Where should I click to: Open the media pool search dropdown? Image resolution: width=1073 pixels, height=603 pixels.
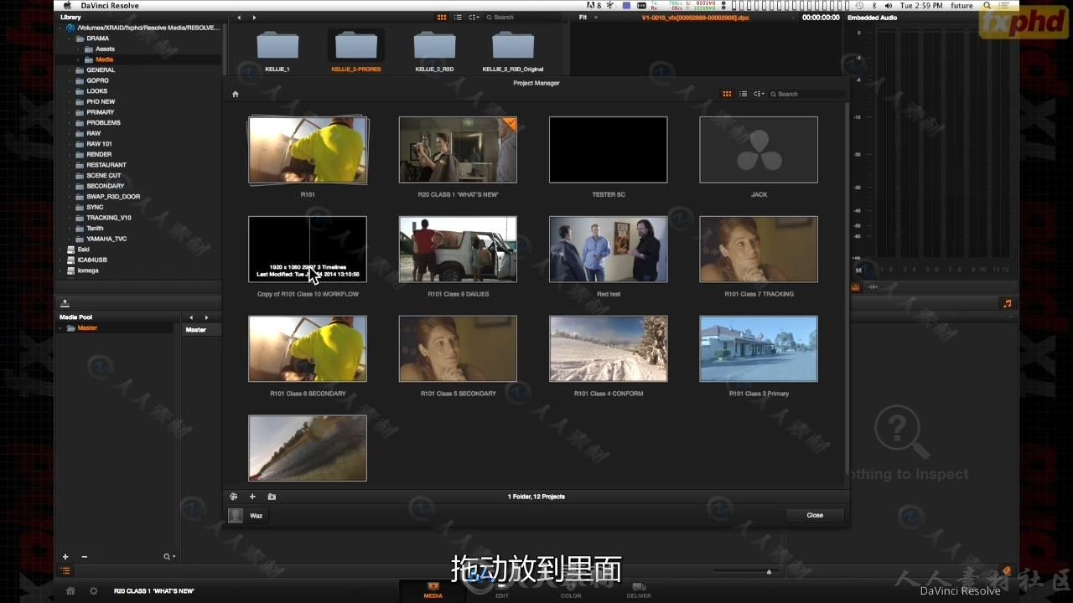[169, 557]
